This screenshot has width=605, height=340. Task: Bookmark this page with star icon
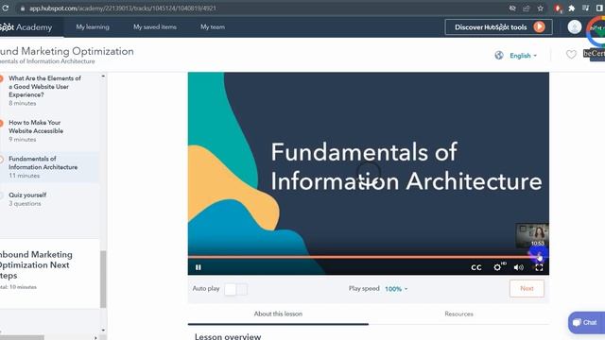click(x=540, y=8)
